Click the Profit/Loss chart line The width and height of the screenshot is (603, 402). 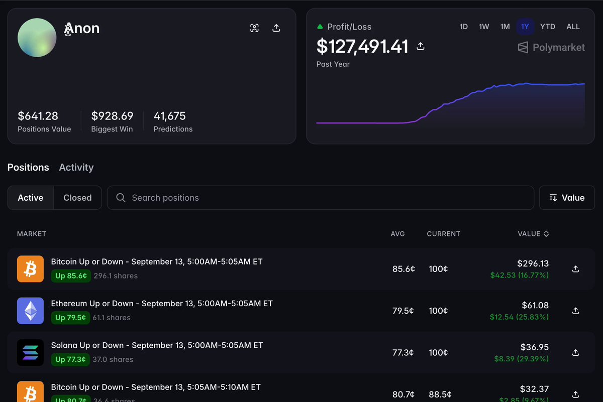point(451,103)
